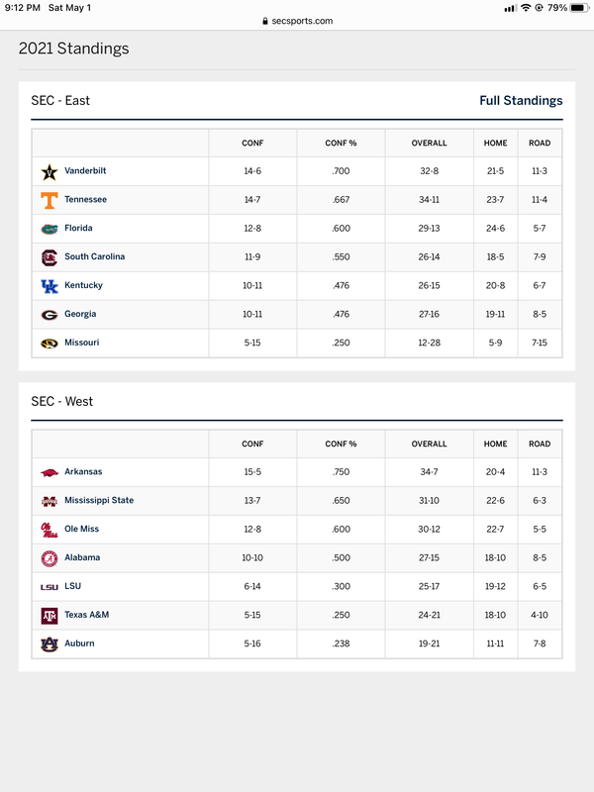The image size is (594, 792).
Task: Open the Missouri team page link
Action: 82,344
